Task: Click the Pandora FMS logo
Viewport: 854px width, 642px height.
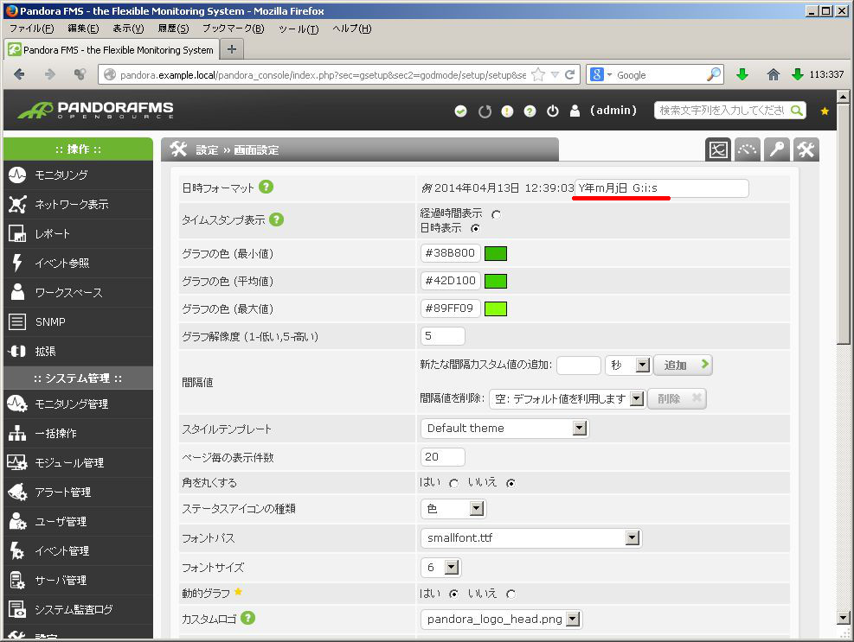Action: pyautogui.click(x=96, y=110)
